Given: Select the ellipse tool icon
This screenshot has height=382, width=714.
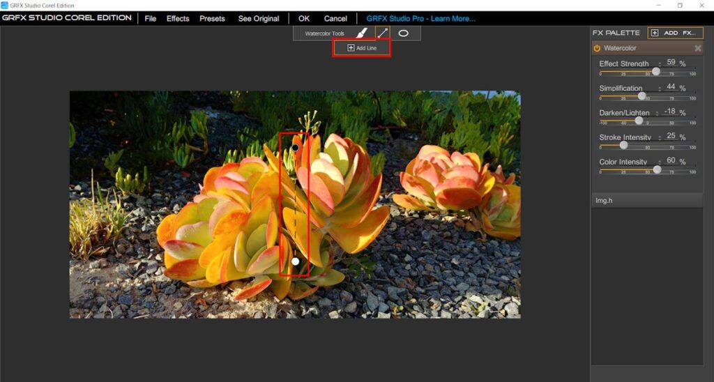Looking at the screenshot, I should (x=403, y=33).
